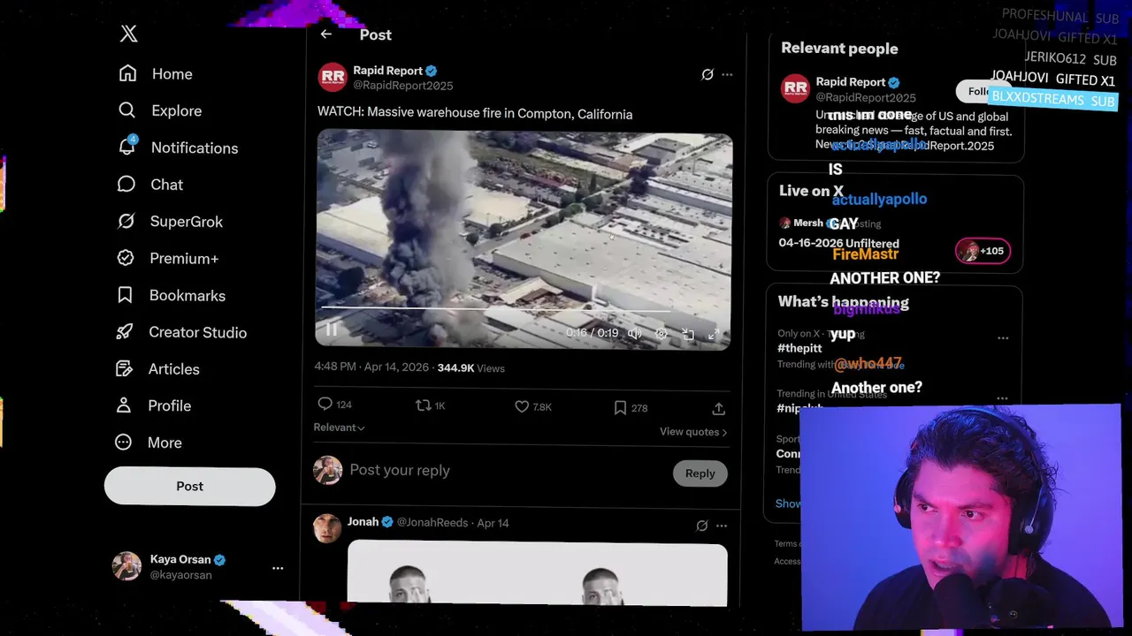This screenshot has height=636, width=1132.
Task: Share the post with the share icon
Action: (x=719, y=408)
